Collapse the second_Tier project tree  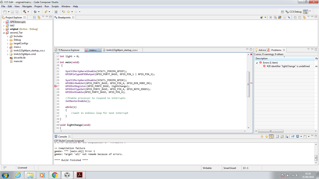tap(3, 33)
